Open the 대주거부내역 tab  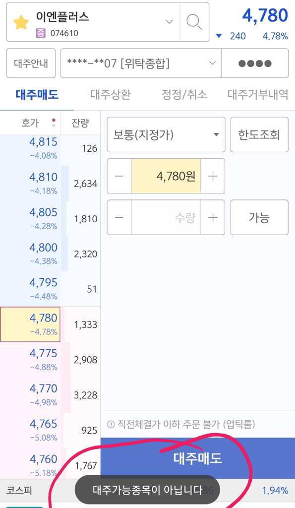click(x=258, y=95)
